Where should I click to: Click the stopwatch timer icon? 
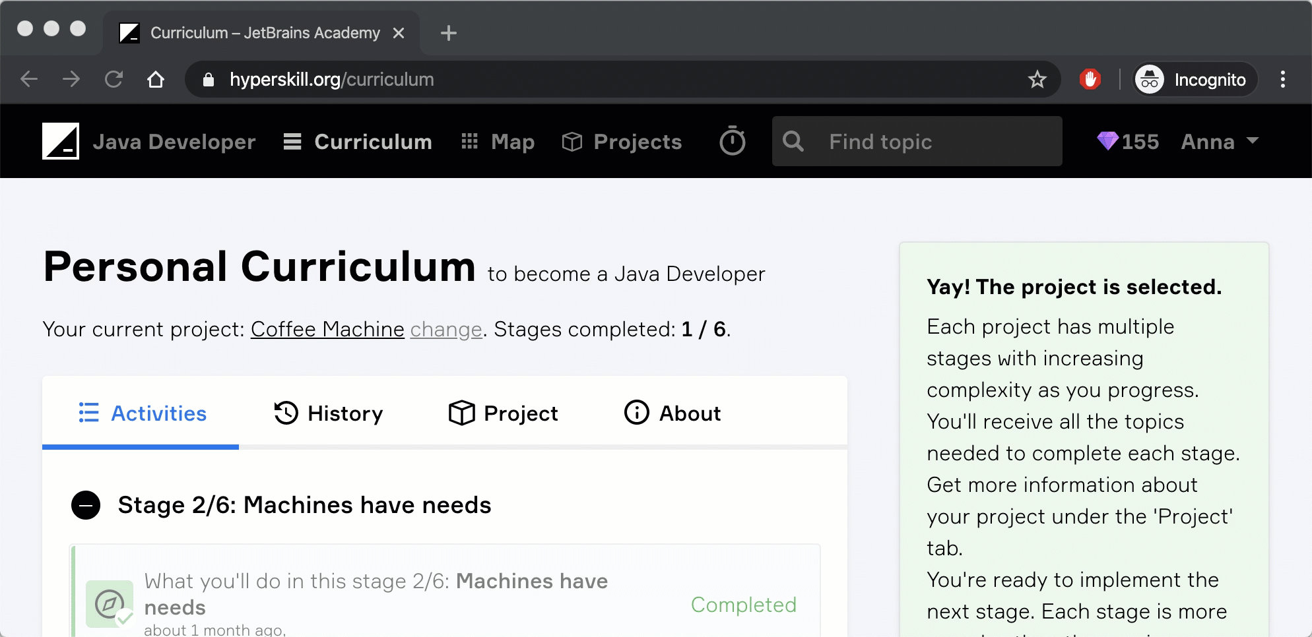click(x=733, y=140)
